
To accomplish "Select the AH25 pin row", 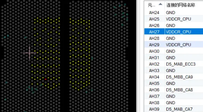I will coord(173,19).
